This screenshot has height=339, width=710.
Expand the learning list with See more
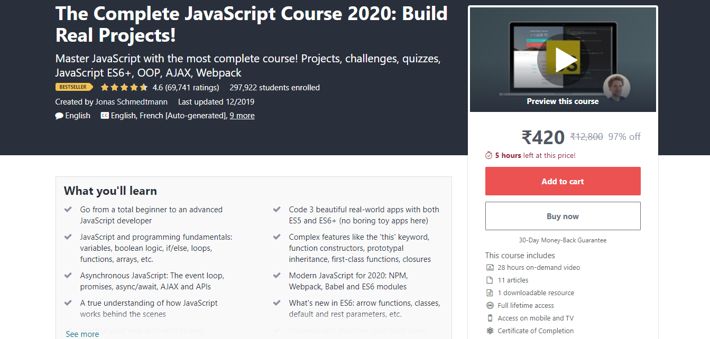point(82,334)
